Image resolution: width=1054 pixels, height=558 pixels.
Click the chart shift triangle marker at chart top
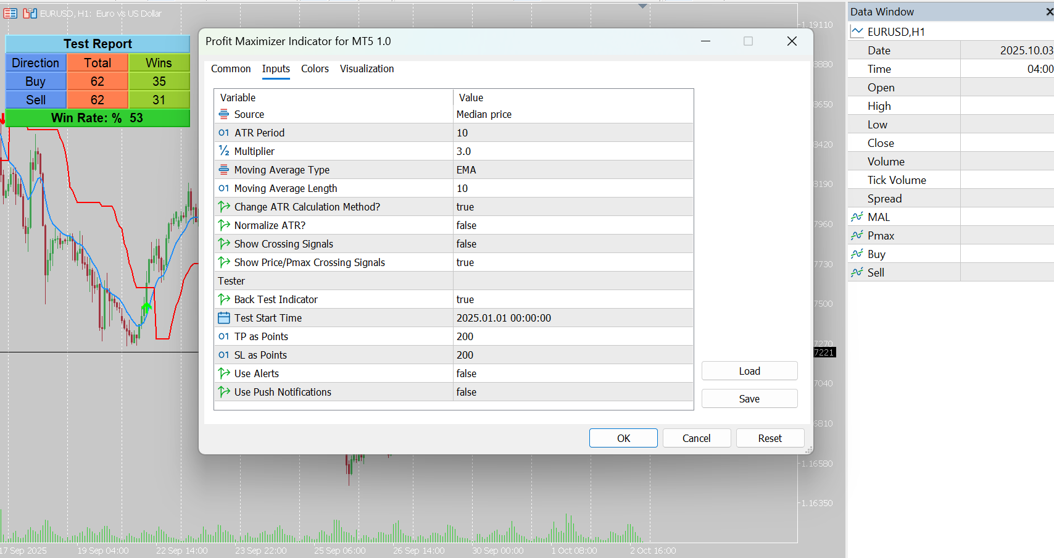[642, 6]
